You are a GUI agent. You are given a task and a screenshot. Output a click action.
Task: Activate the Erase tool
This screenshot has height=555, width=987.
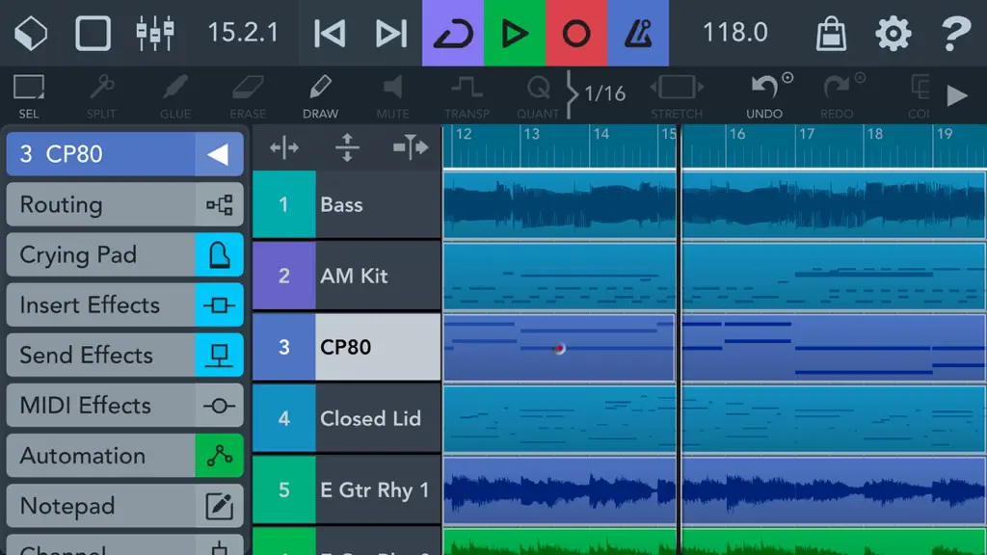[248, 95]
